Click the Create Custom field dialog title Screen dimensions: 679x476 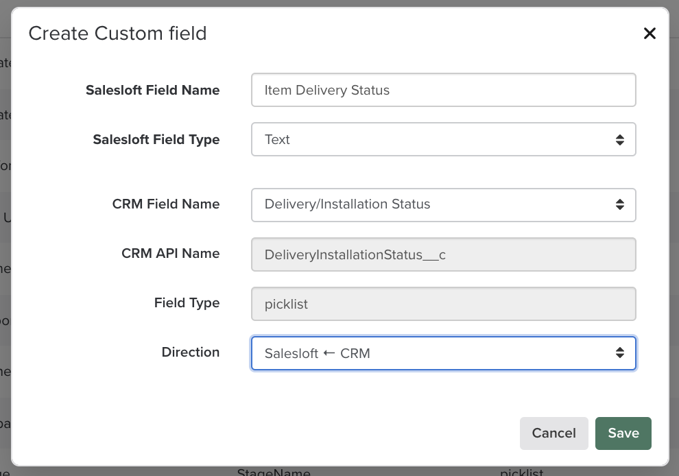117,33
